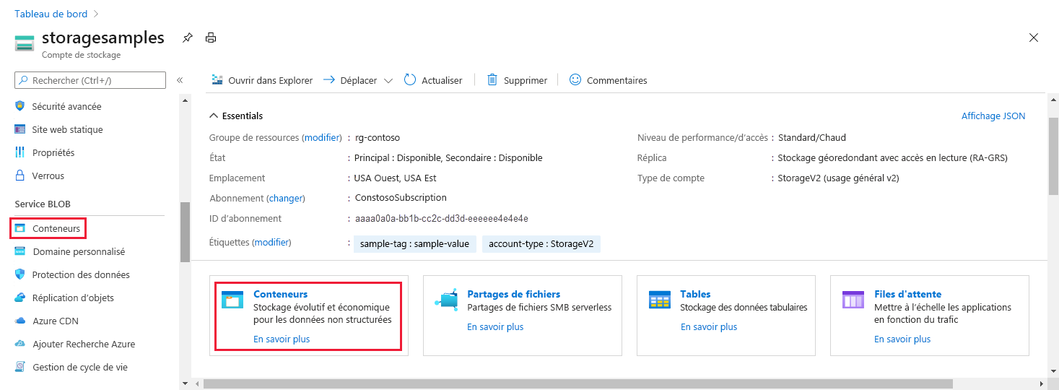This screenshot has width=1059, height=390.
Task: Click the Déplacer arrow button
Action: pyautogui.click(x=349, y=80)
